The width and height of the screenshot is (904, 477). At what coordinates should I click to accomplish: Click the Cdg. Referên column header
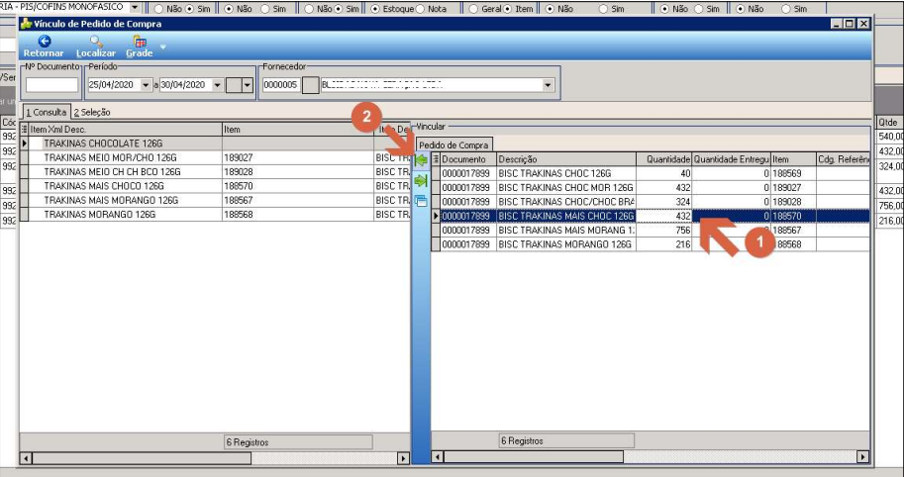(843, 159)
